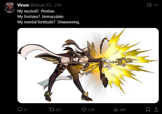Click the repost count 121
The image size is (162, 114).
[58, 110]
